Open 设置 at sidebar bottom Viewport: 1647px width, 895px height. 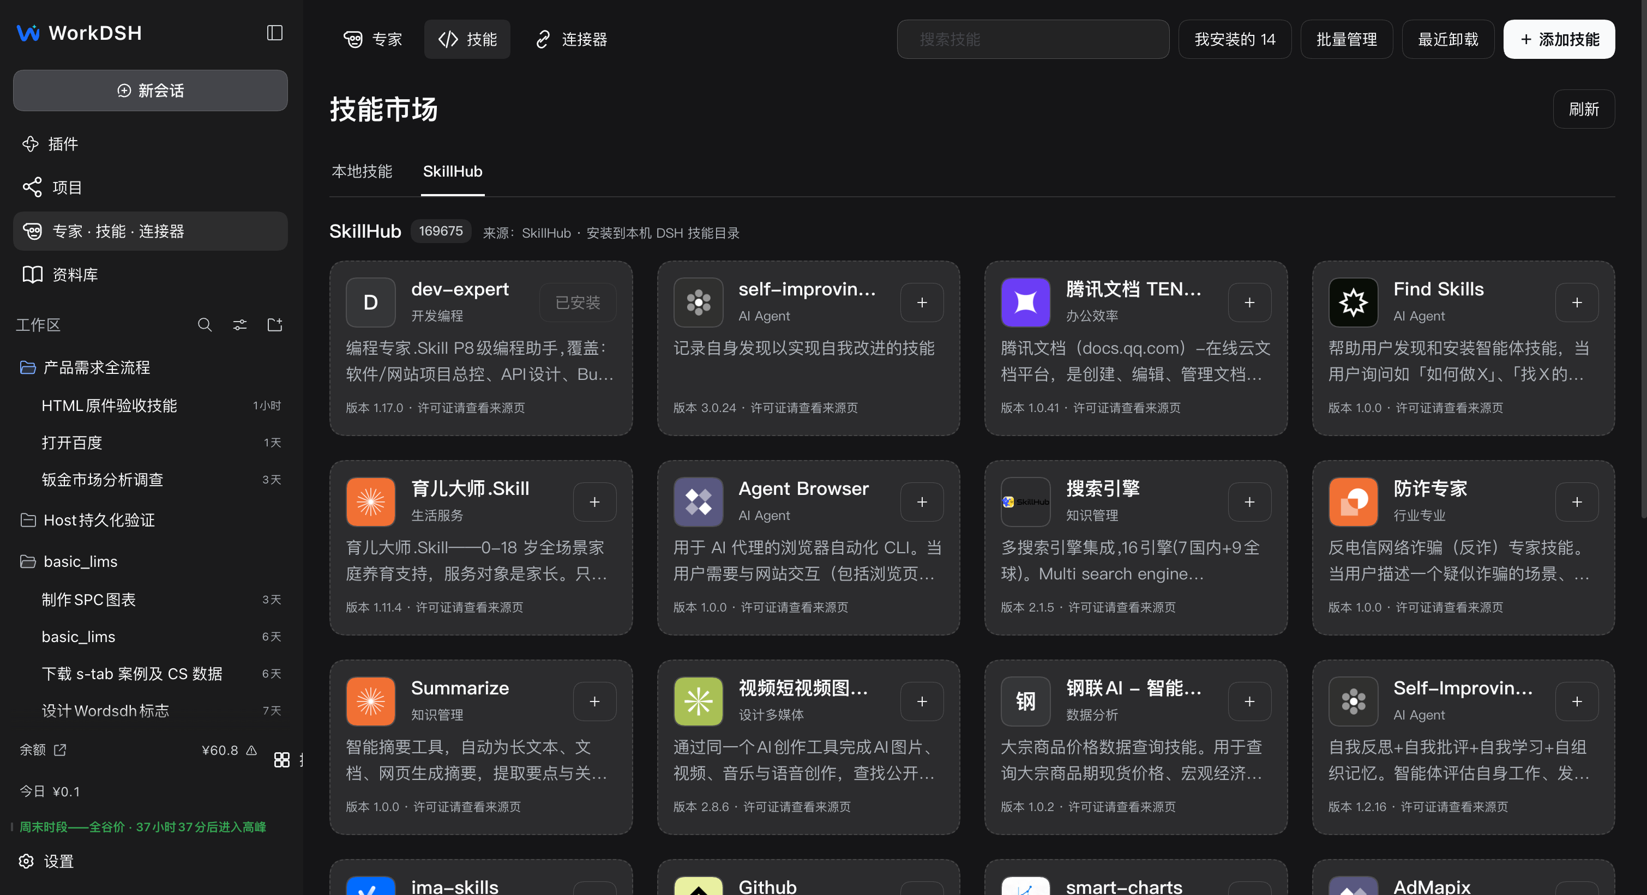47,861
